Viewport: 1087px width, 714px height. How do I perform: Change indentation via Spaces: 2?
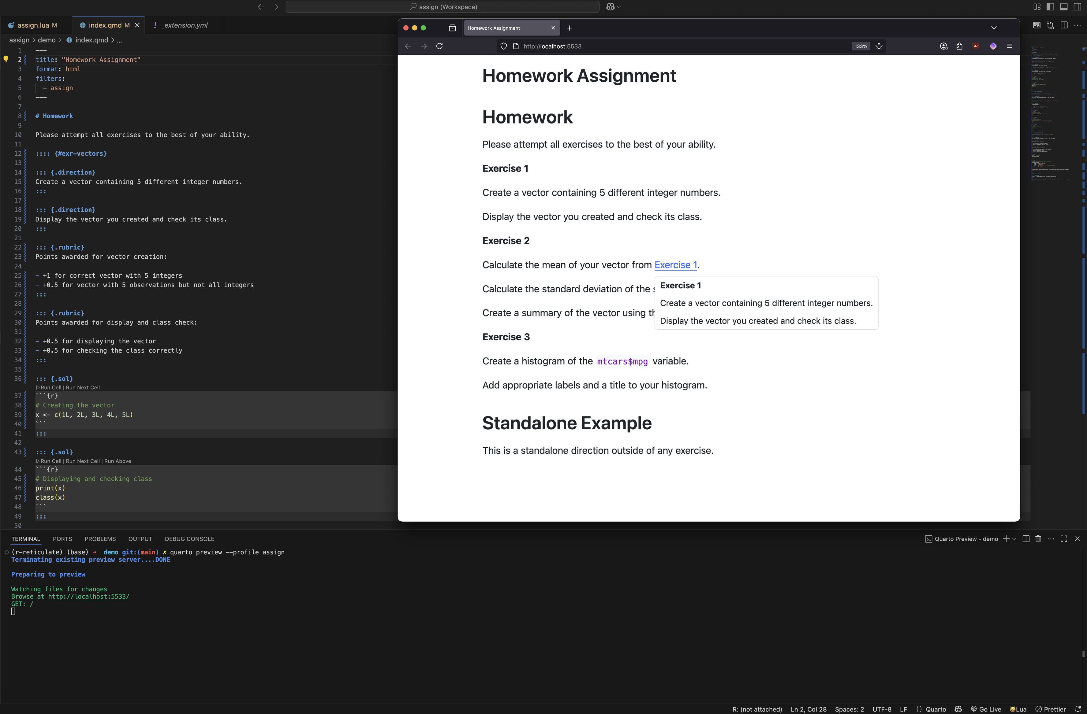(x=850, y=709)
